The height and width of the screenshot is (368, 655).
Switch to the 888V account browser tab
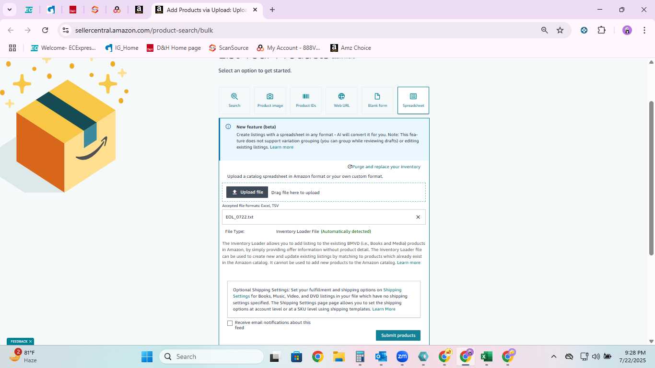click(x=117, y=10)
